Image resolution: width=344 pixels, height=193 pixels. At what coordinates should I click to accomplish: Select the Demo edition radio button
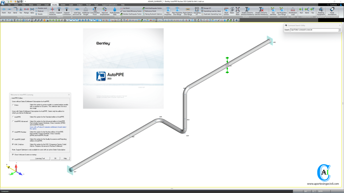[13, 105]
